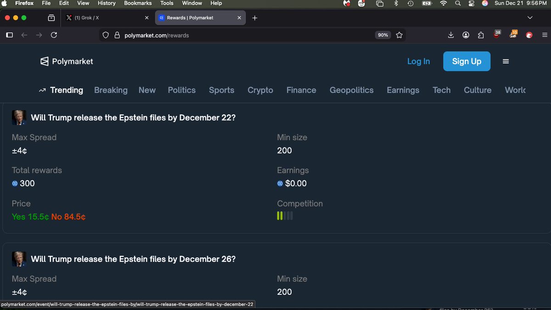Open macOS Control Center
The width and height of the screenshot is (551, 310).
click(471, 3)
